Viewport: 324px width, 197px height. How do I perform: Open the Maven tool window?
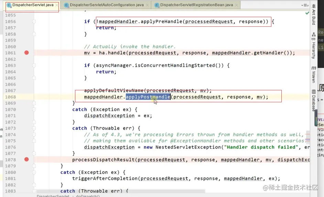click(314, 74)
